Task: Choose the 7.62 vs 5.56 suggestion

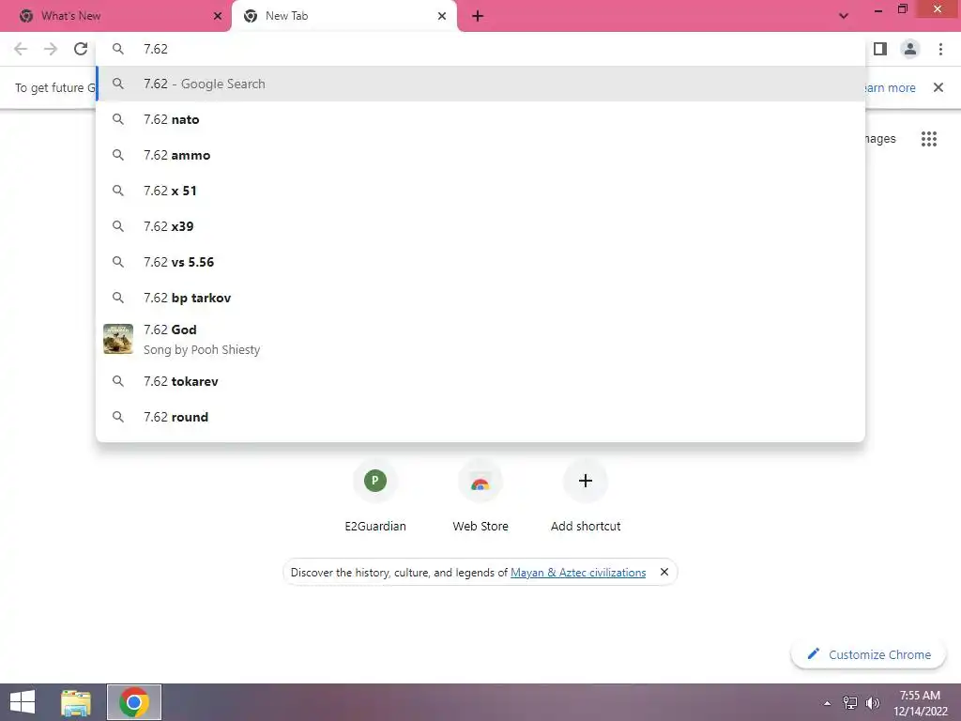Action: pyautogui.click(x=480, y=262)
